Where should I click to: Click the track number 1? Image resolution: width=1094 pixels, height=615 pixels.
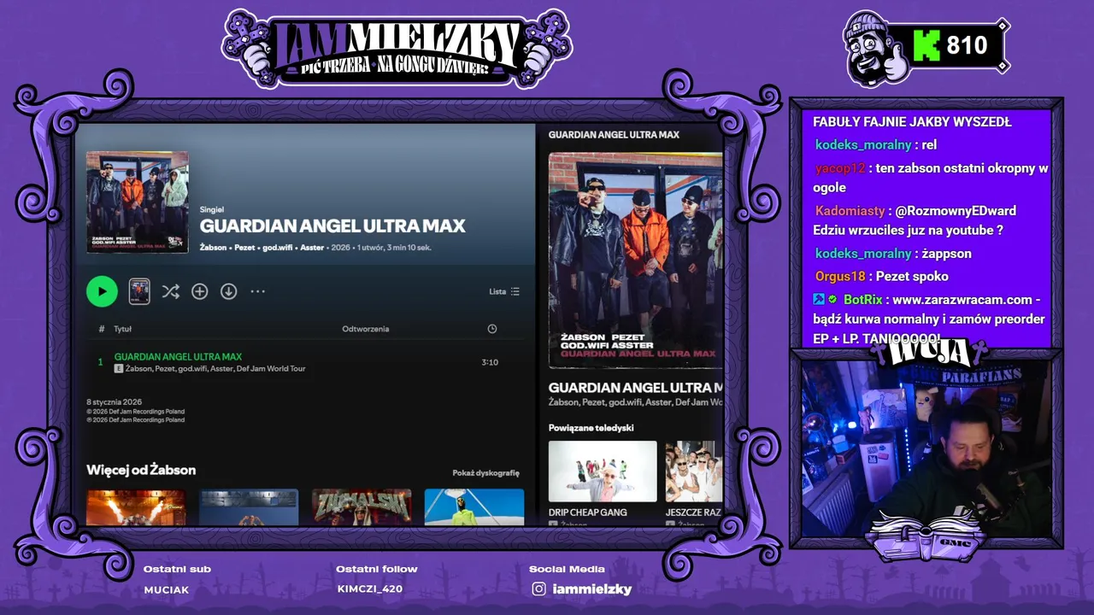(100, 362)
